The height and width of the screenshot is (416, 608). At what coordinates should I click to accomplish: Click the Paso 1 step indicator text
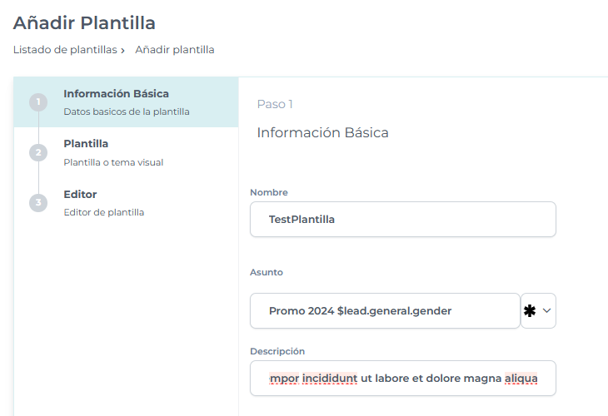275,104
